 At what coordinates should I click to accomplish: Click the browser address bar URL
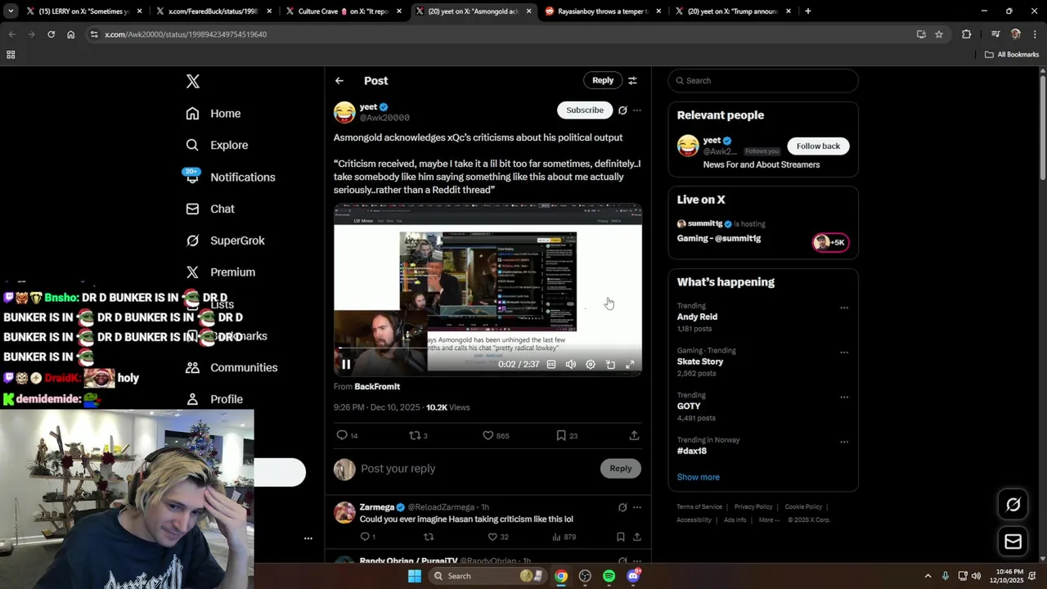186,34
